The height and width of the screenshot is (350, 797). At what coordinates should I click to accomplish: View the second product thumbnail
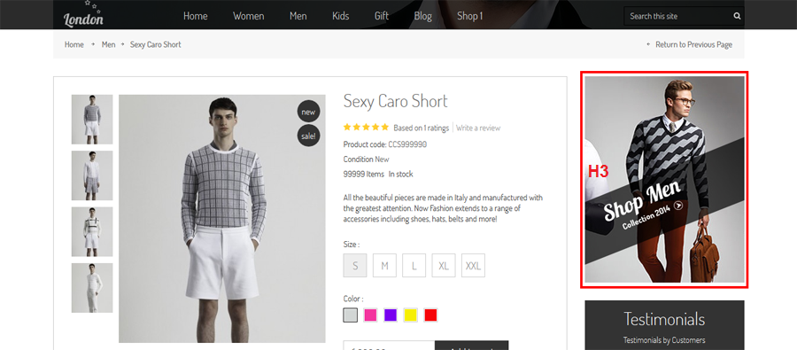coord(92,175)
